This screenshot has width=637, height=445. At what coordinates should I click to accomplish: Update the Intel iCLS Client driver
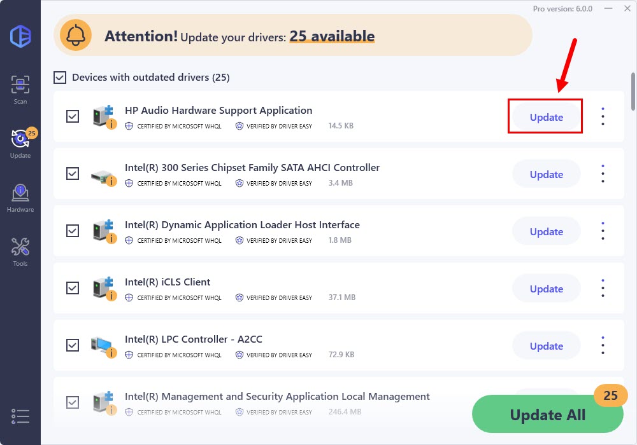[x=547, y=289]
